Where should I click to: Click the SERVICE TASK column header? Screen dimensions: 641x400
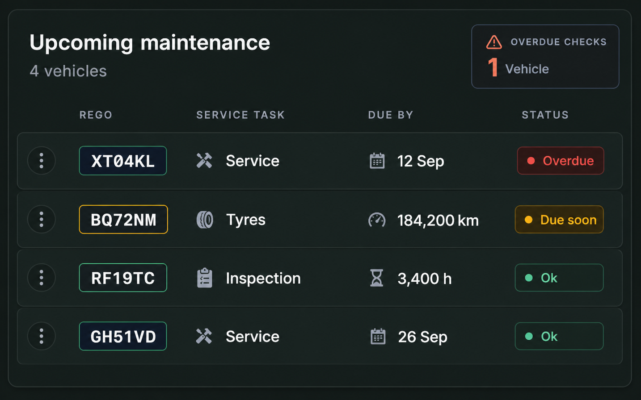(x=240, y=115)
